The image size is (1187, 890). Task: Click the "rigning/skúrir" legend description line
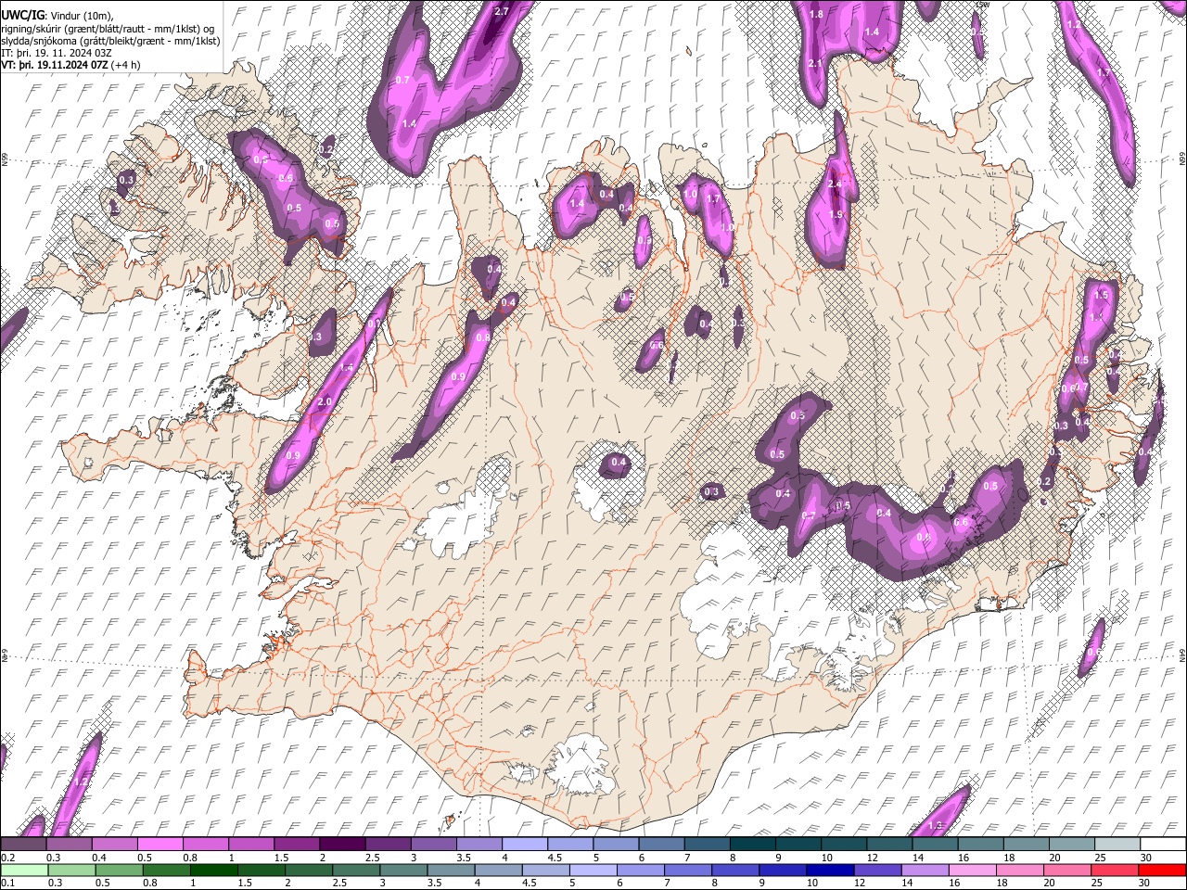pyautogui.click(x=108, y=29)
